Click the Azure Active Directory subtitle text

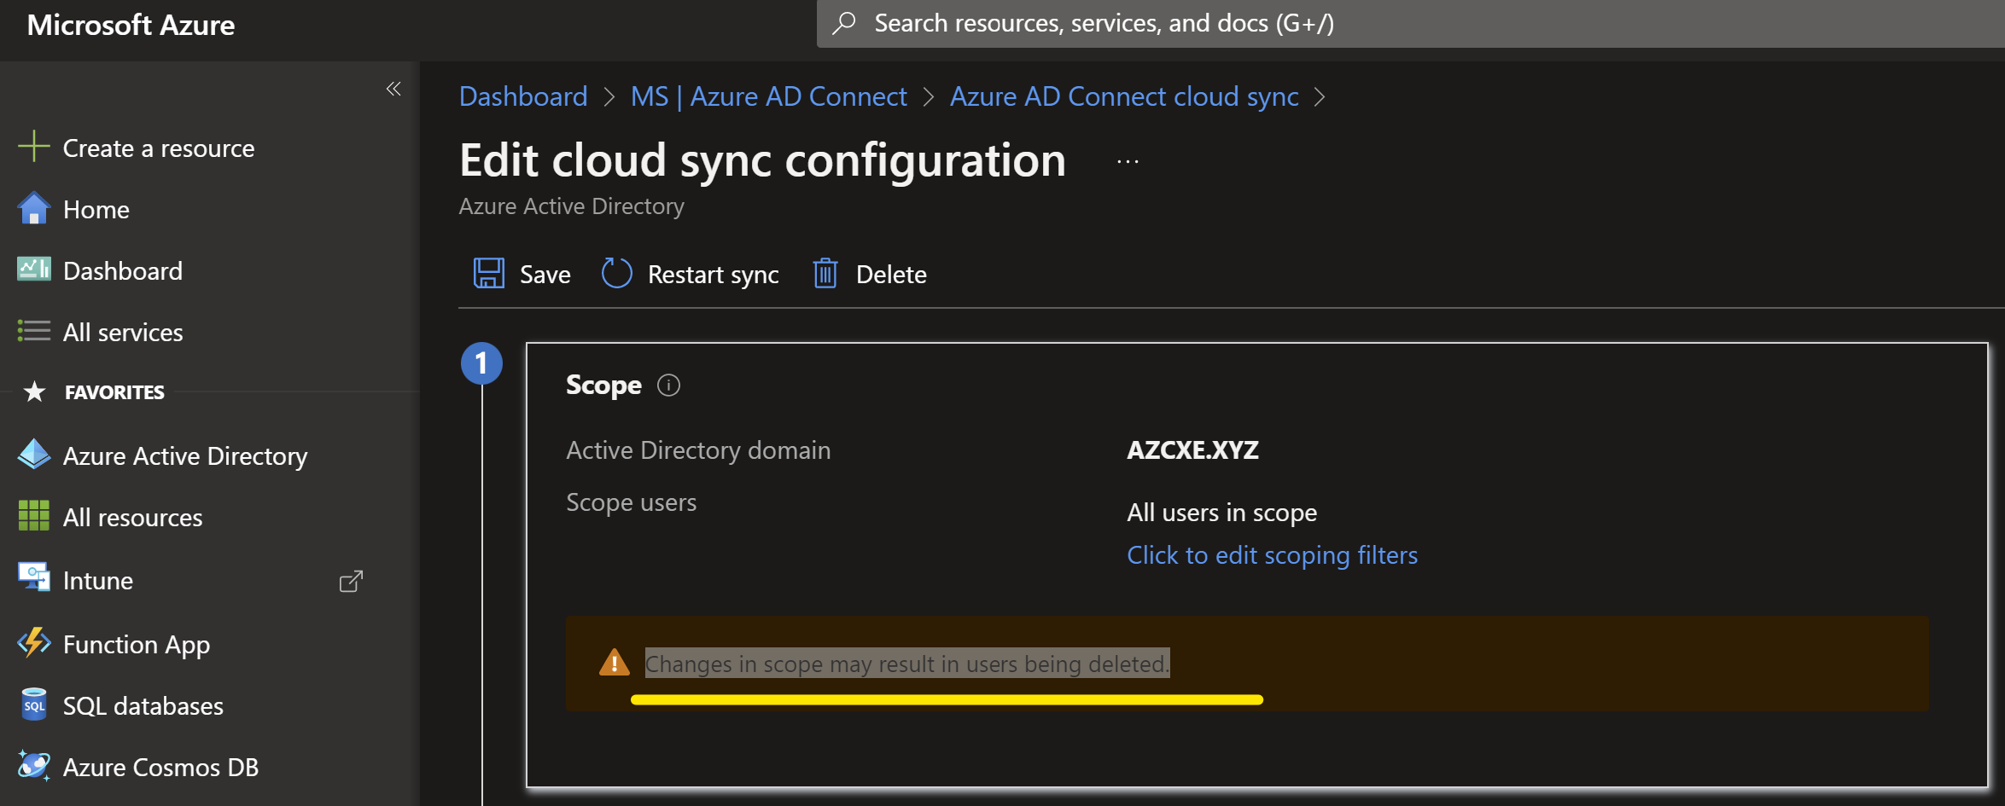tap(571, 206)
